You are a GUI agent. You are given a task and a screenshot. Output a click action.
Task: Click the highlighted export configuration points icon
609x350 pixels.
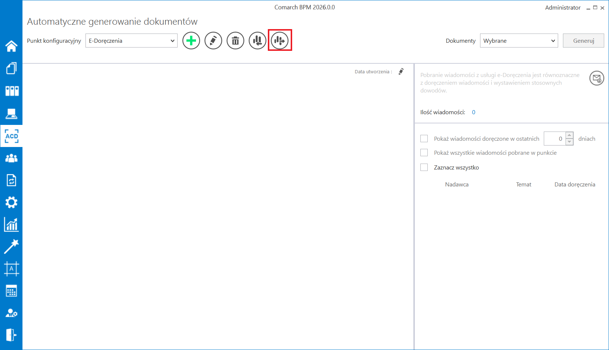280,41
